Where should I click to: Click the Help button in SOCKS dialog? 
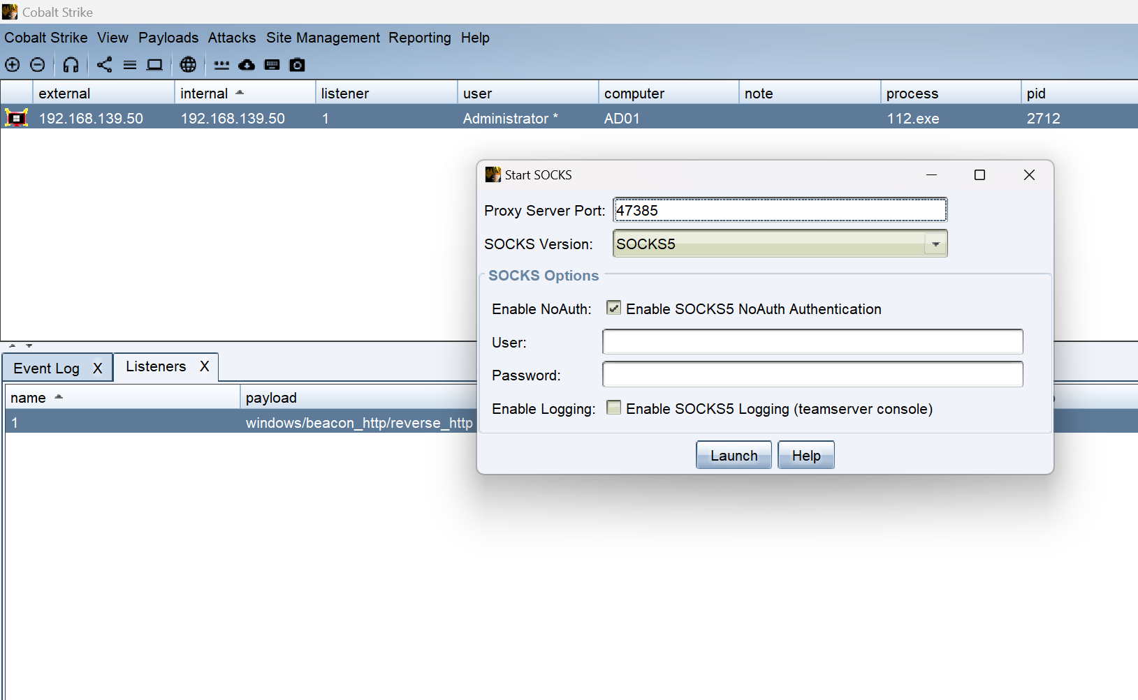pos(805,456)
